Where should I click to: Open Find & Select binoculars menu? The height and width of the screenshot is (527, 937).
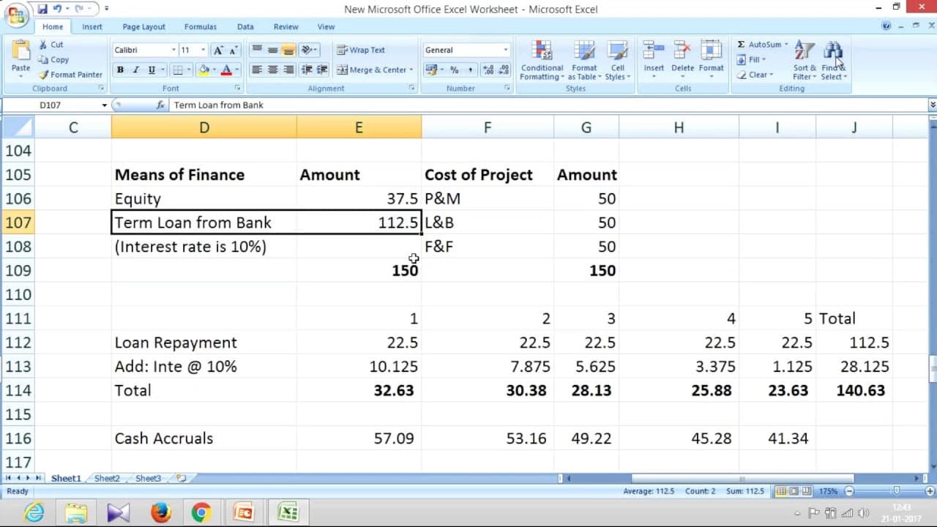click(833, 61)
